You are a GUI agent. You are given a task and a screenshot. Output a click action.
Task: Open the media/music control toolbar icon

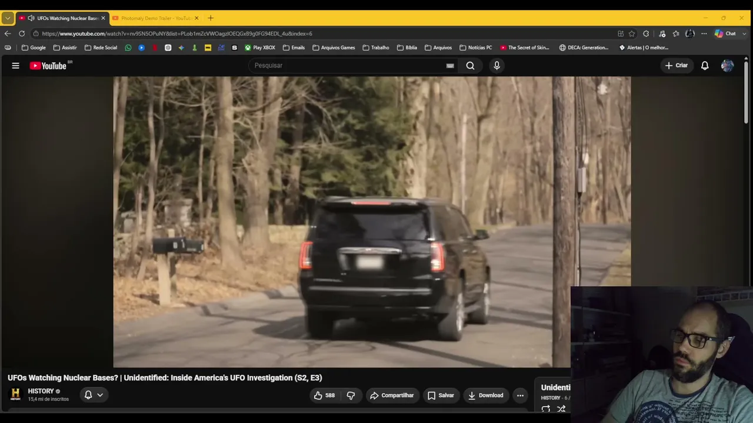(x=662, y=33)
